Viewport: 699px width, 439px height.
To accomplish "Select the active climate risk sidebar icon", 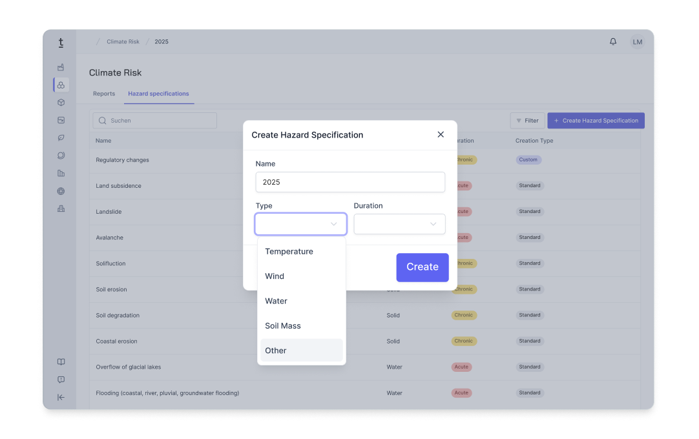I will point(61,85).
